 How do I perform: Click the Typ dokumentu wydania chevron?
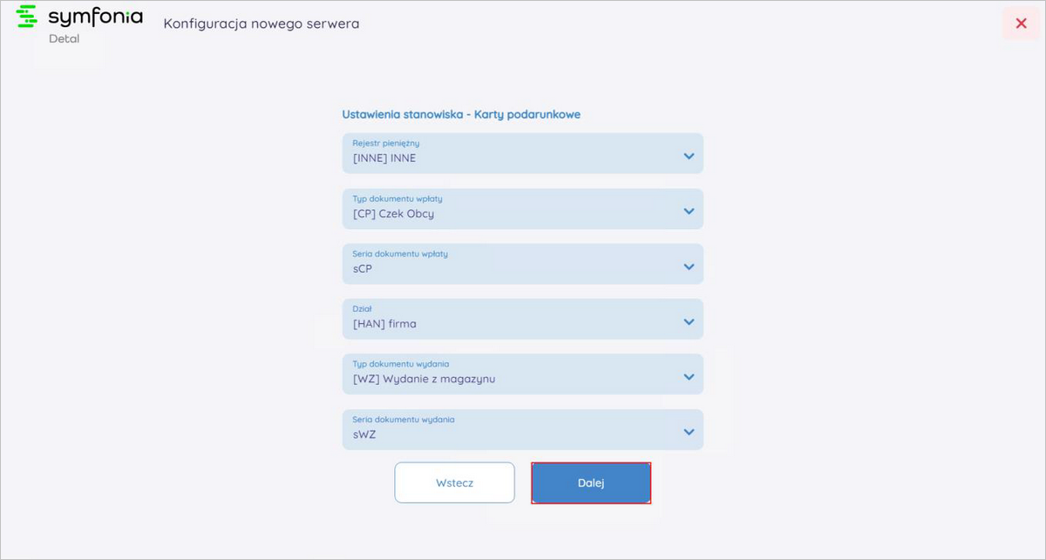[x=689, y=377]
